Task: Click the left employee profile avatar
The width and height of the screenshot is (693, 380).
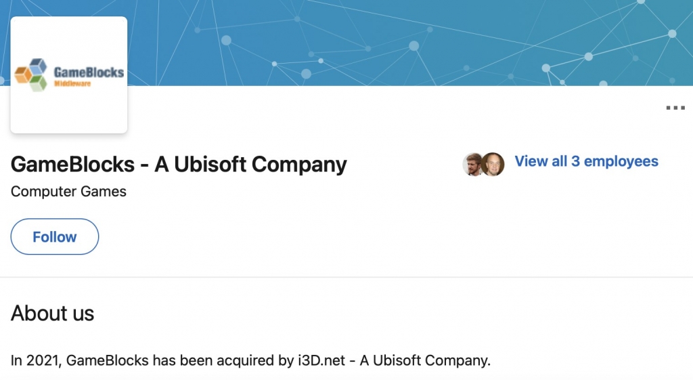Action: (473, 164)
